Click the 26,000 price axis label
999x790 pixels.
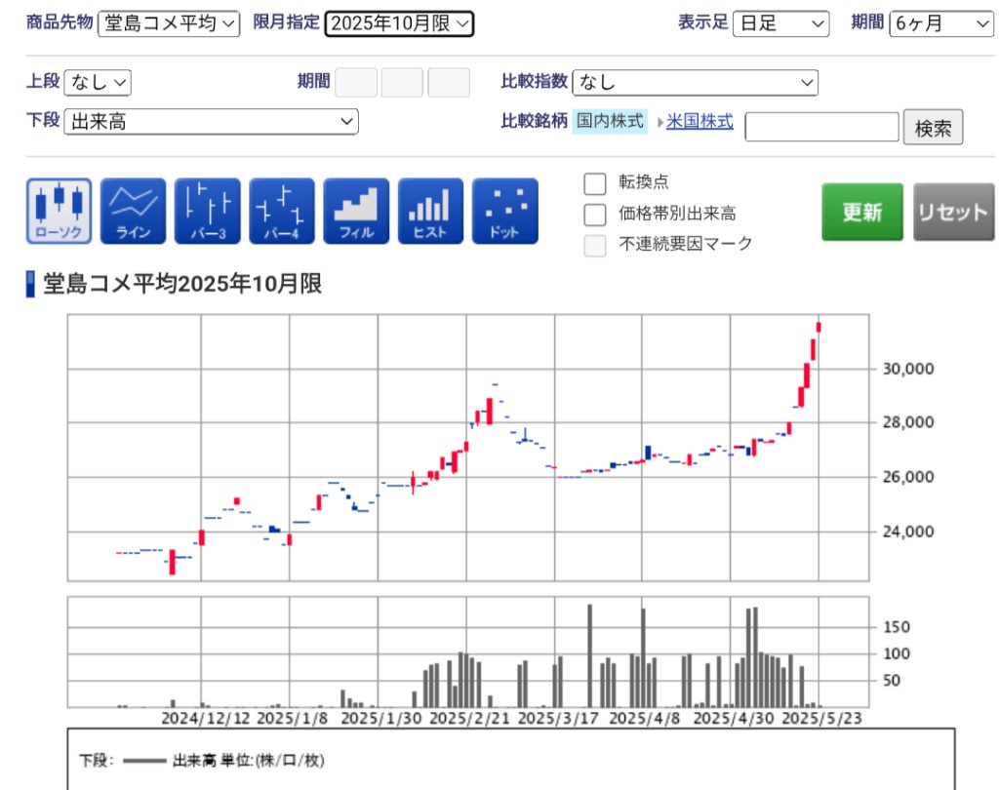(908, 477)
